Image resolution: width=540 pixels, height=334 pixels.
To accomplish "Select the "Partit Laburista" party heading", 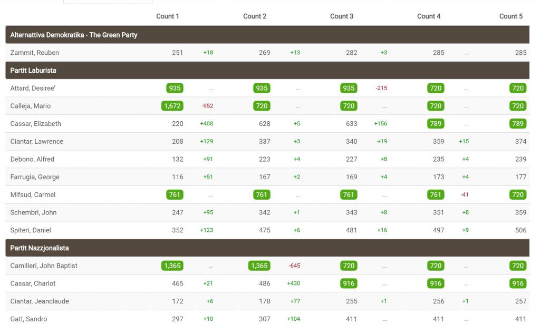I will 33,70.
